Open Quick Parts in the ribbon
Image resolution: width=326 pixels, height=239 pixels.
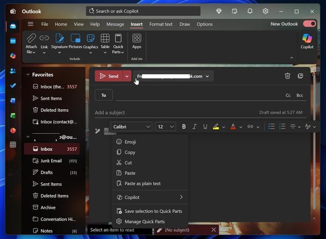pyautogui.click(x=118, y=44)
